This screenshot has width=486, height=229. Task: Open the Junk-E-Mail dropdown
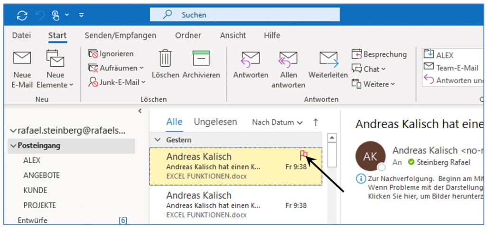point(117,82)
